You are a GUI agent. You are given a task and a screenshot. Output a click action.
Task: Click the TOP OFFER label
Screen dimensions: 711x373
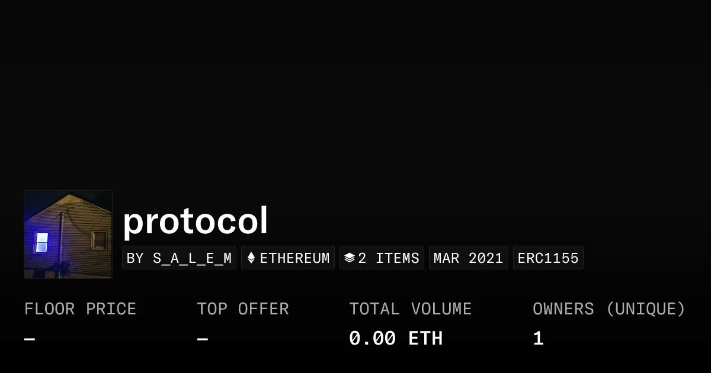tap(243, 309)
